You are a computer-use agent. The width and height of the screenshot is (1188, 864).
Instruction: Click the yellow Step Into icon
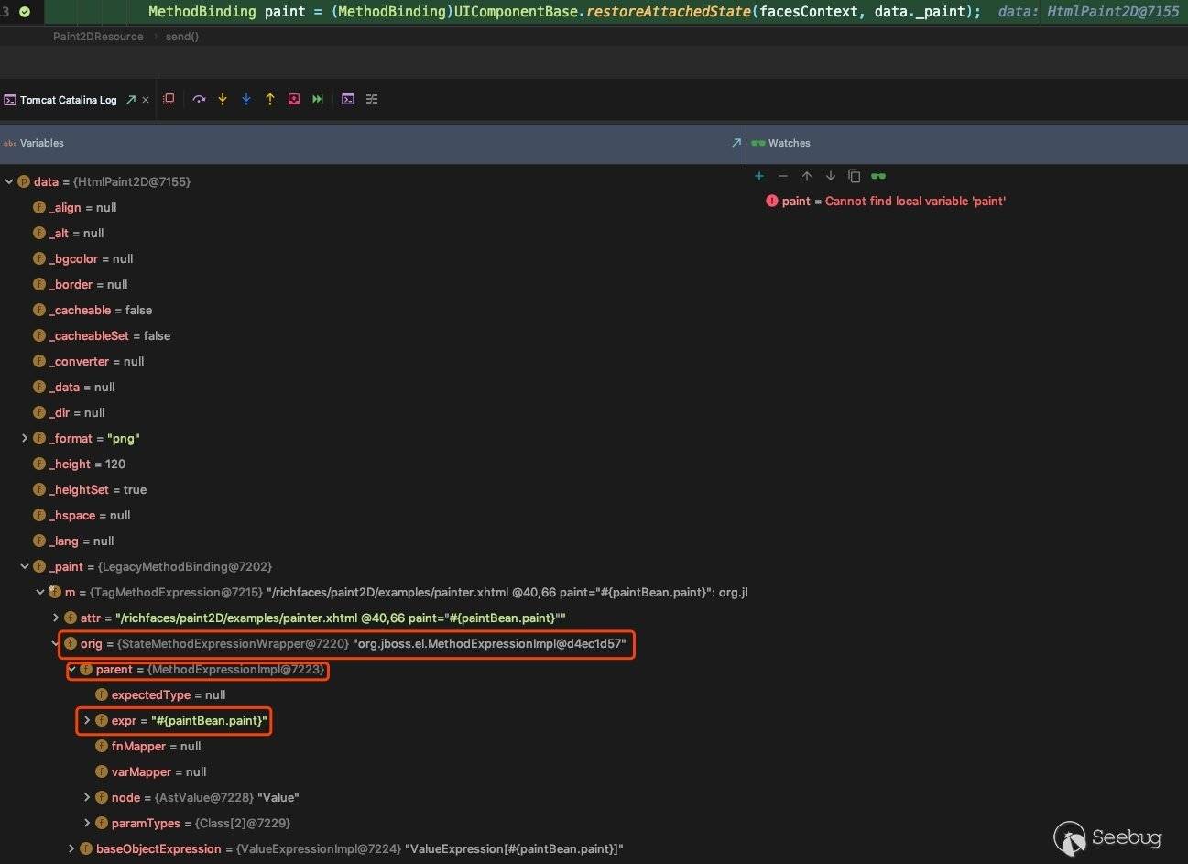pos(223,99)
